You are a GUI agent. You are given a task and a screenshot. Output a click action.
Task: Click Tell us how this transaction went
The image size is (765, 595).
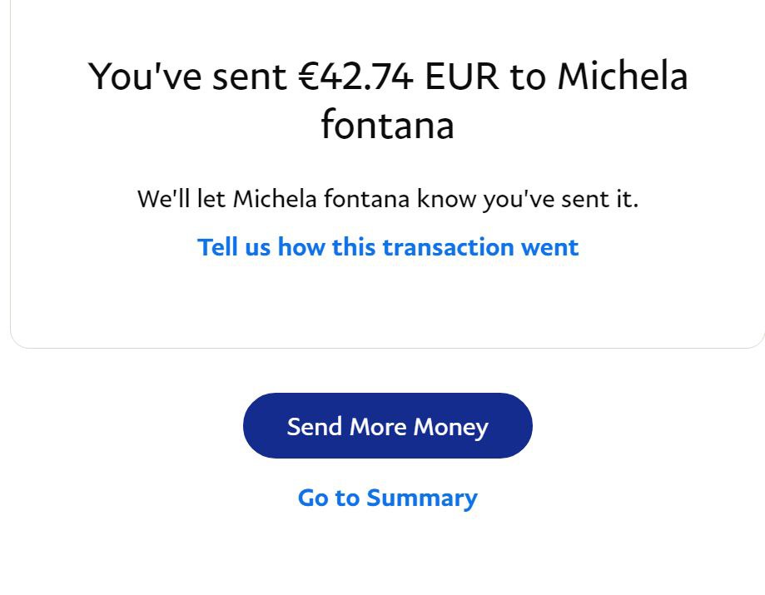387,247
